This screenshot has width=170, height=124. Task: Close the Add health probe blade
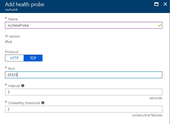[x=165, y=4]
